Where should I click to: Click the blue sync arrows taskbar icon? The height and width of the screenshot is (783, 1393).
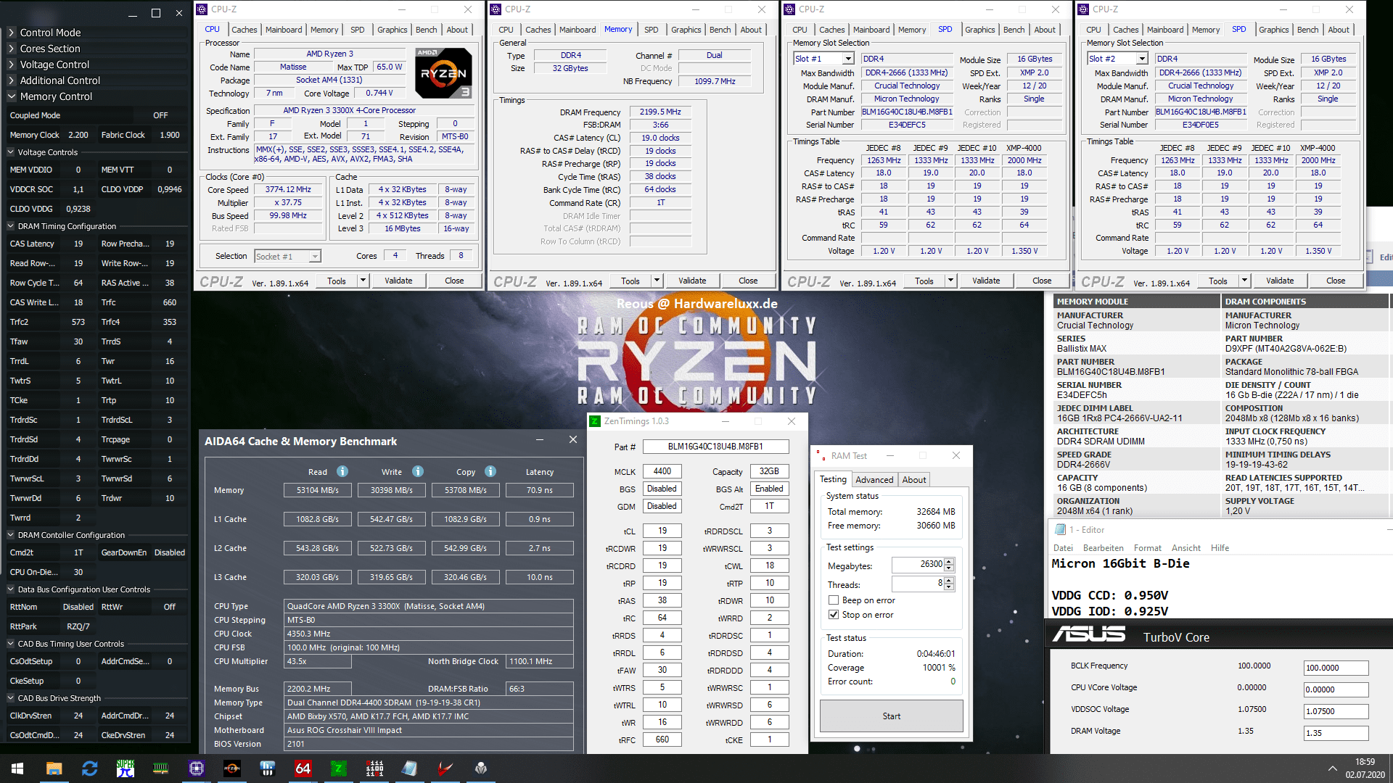click(x=89, y=768)
